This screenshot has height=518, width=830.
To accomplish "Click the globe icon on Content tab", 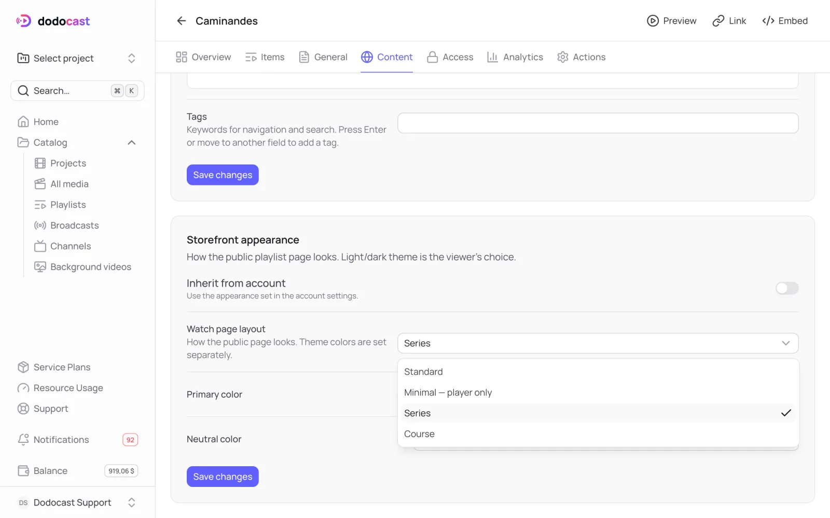I will 367,57.
